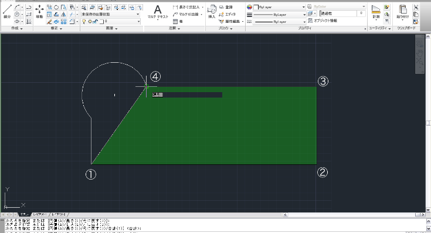Expand the ユーティリティ panel title

(380, 28)
